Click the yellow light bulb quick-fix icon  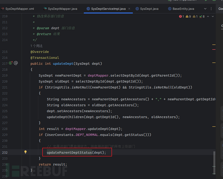[x=26, y=152]
